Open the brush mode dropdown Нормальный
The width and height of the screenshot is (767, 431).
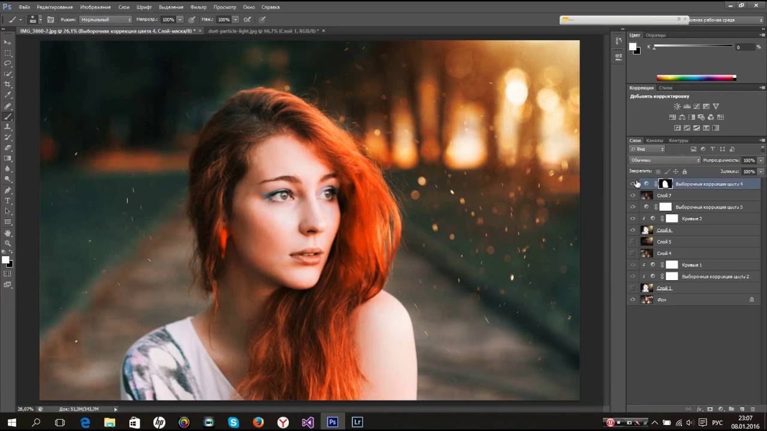(x=105, y=20)
